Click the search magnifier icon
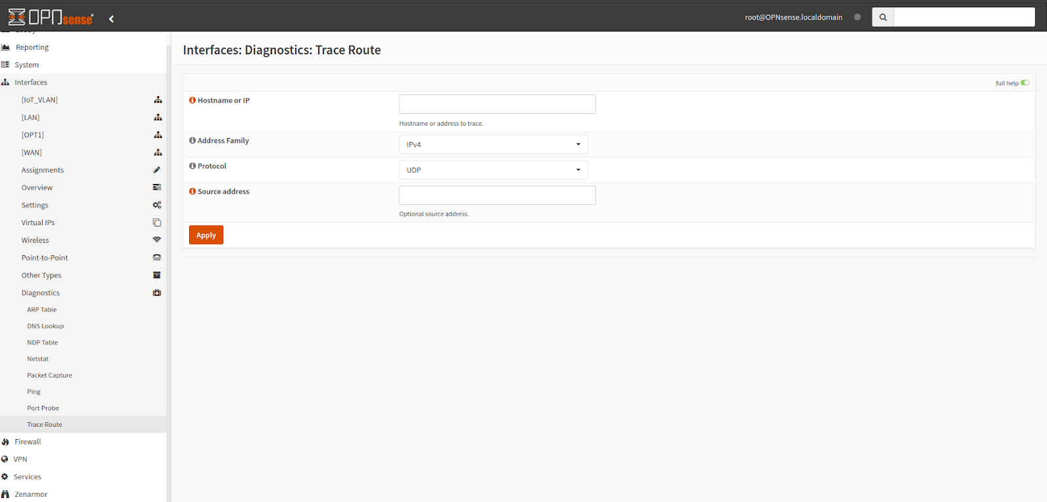This screenshot has height=502, width=1047. tap(883, 17)
